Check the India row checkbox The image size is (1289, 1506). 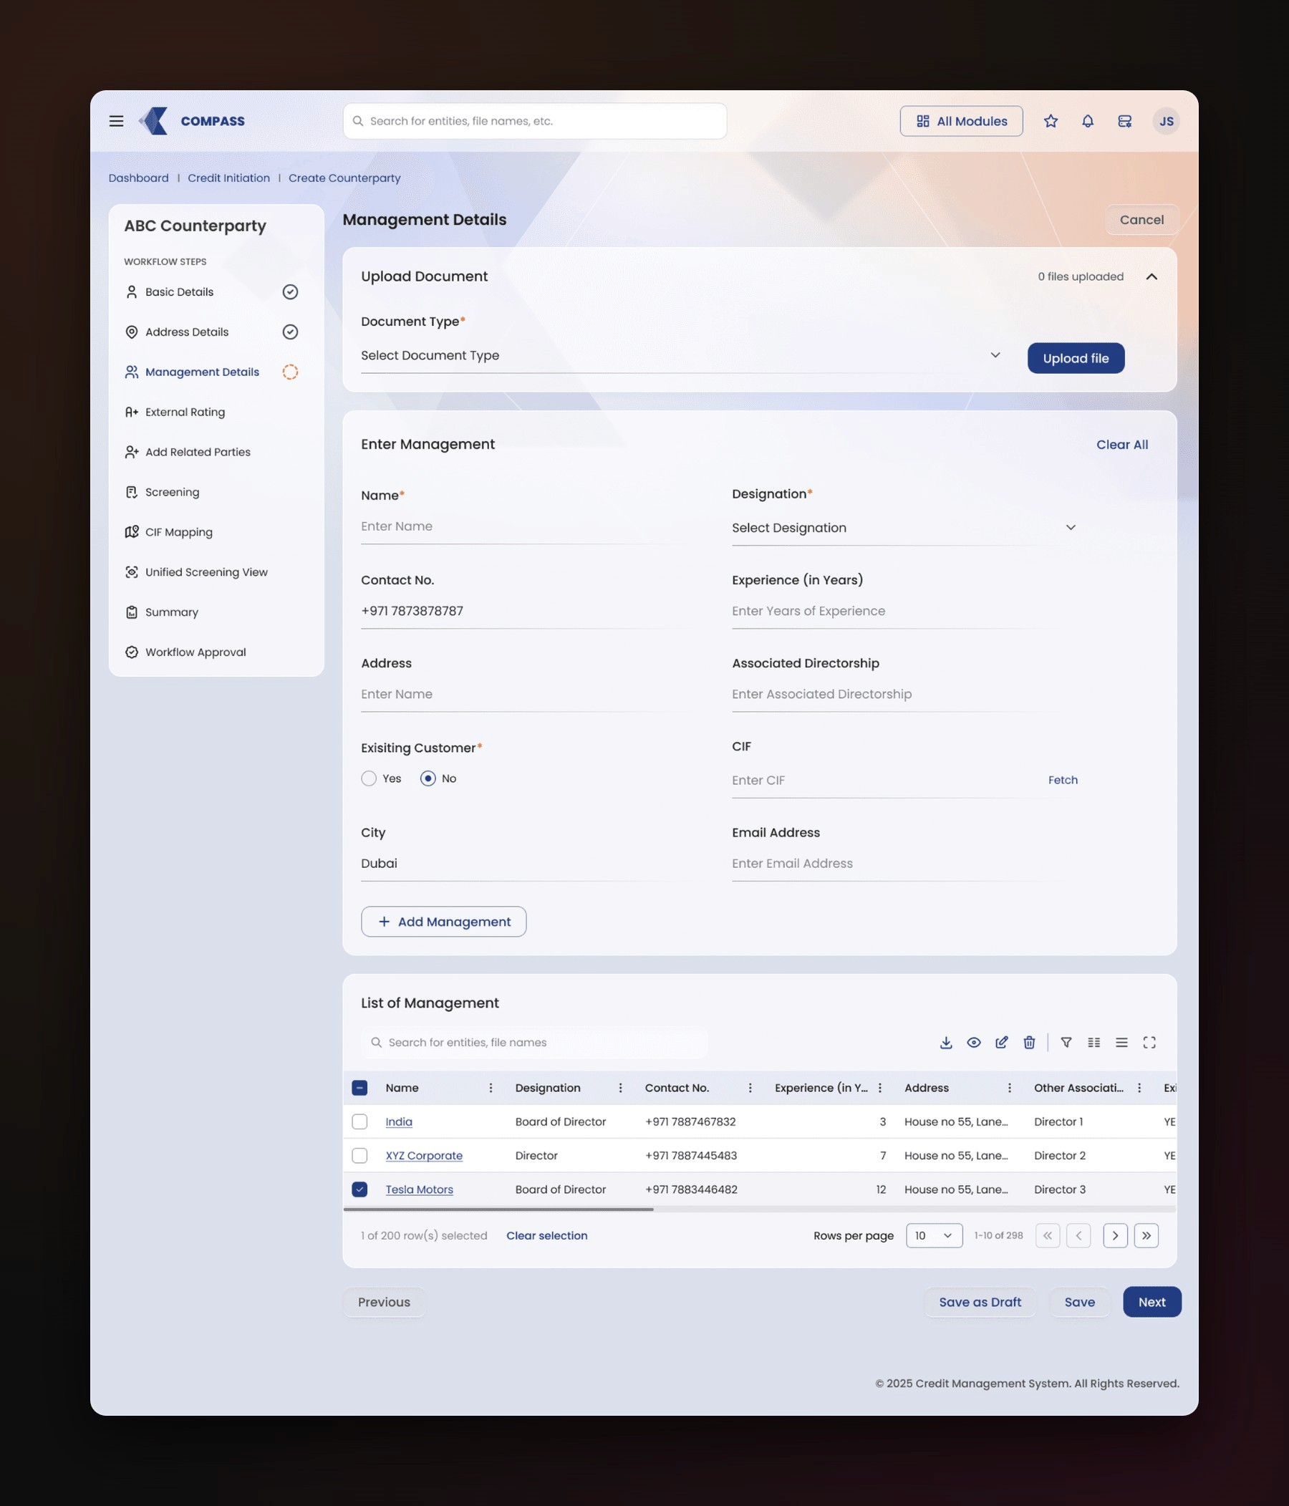tap(359, 1121)
